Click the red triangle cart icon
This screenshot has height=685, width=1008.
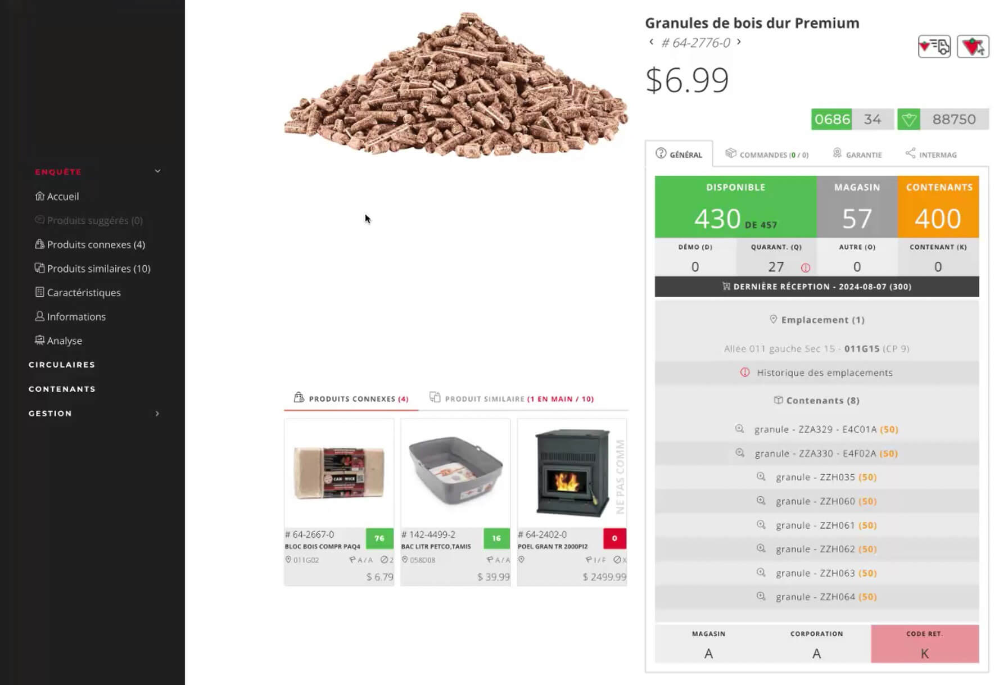(x=973, y=47)
